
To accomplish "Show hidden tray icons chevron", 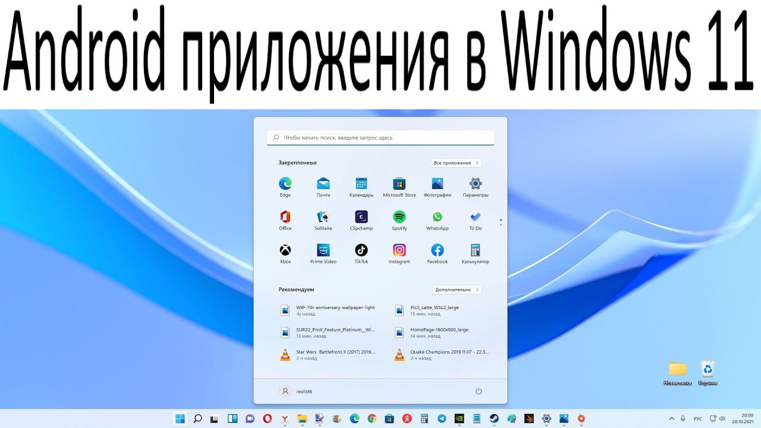I will pos(672,418).
